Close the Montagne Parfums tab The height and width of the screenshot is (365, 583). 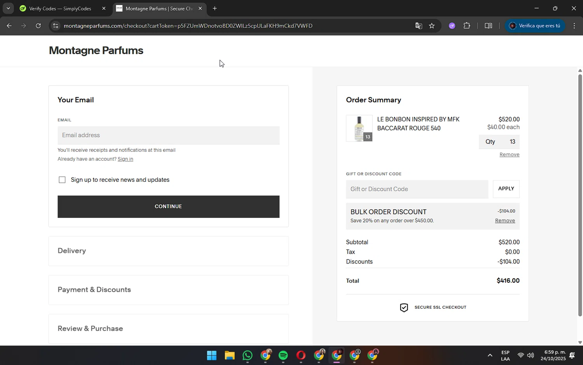(x=200, y=8)
